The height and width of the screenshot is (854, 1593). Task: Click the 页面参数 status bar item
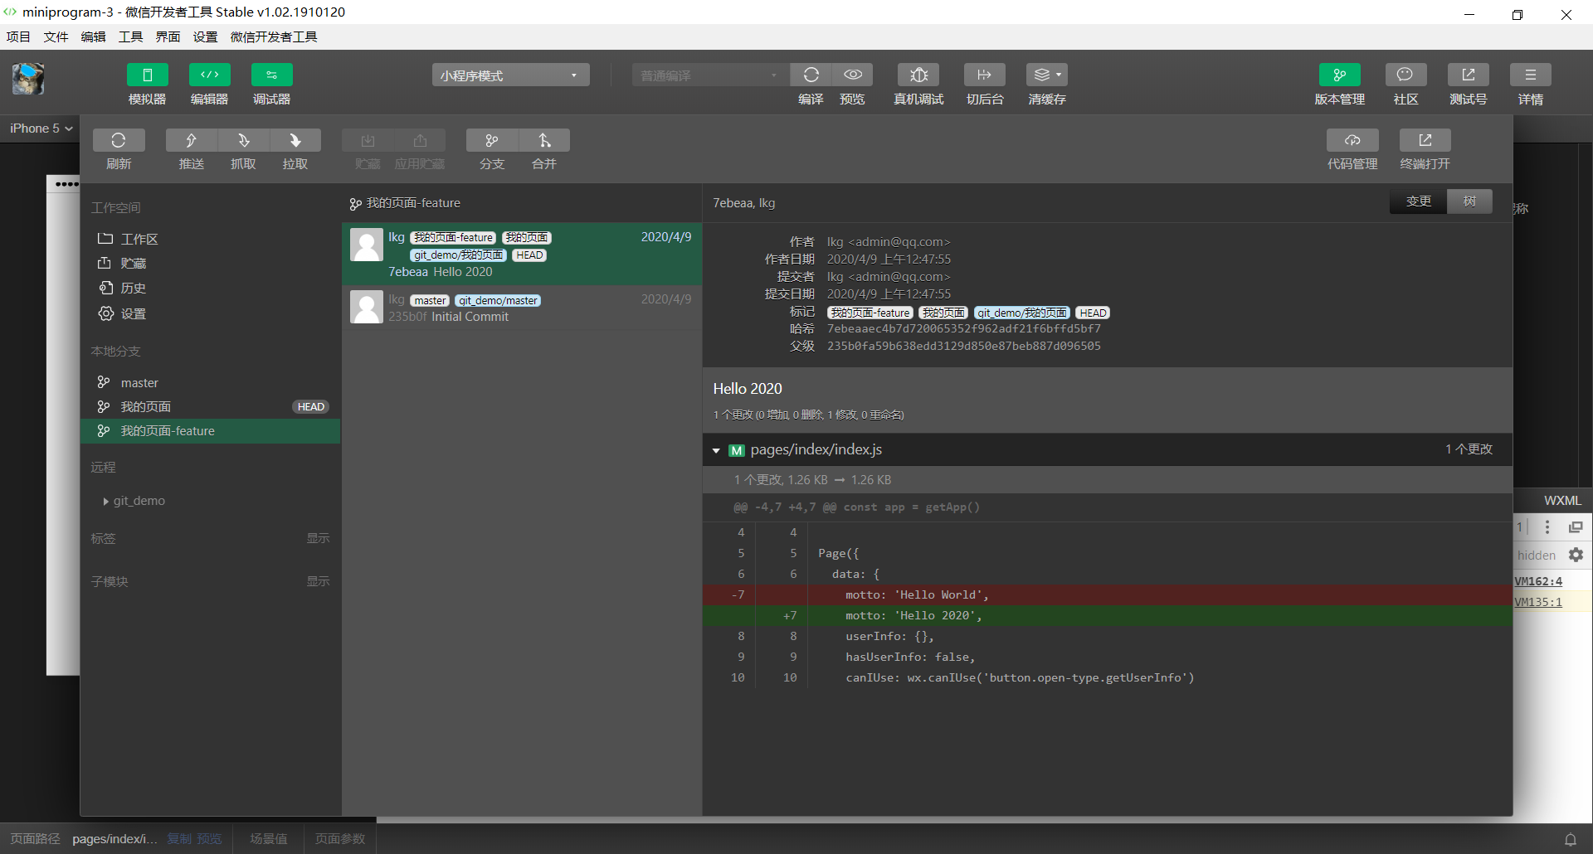pos(340,839)
